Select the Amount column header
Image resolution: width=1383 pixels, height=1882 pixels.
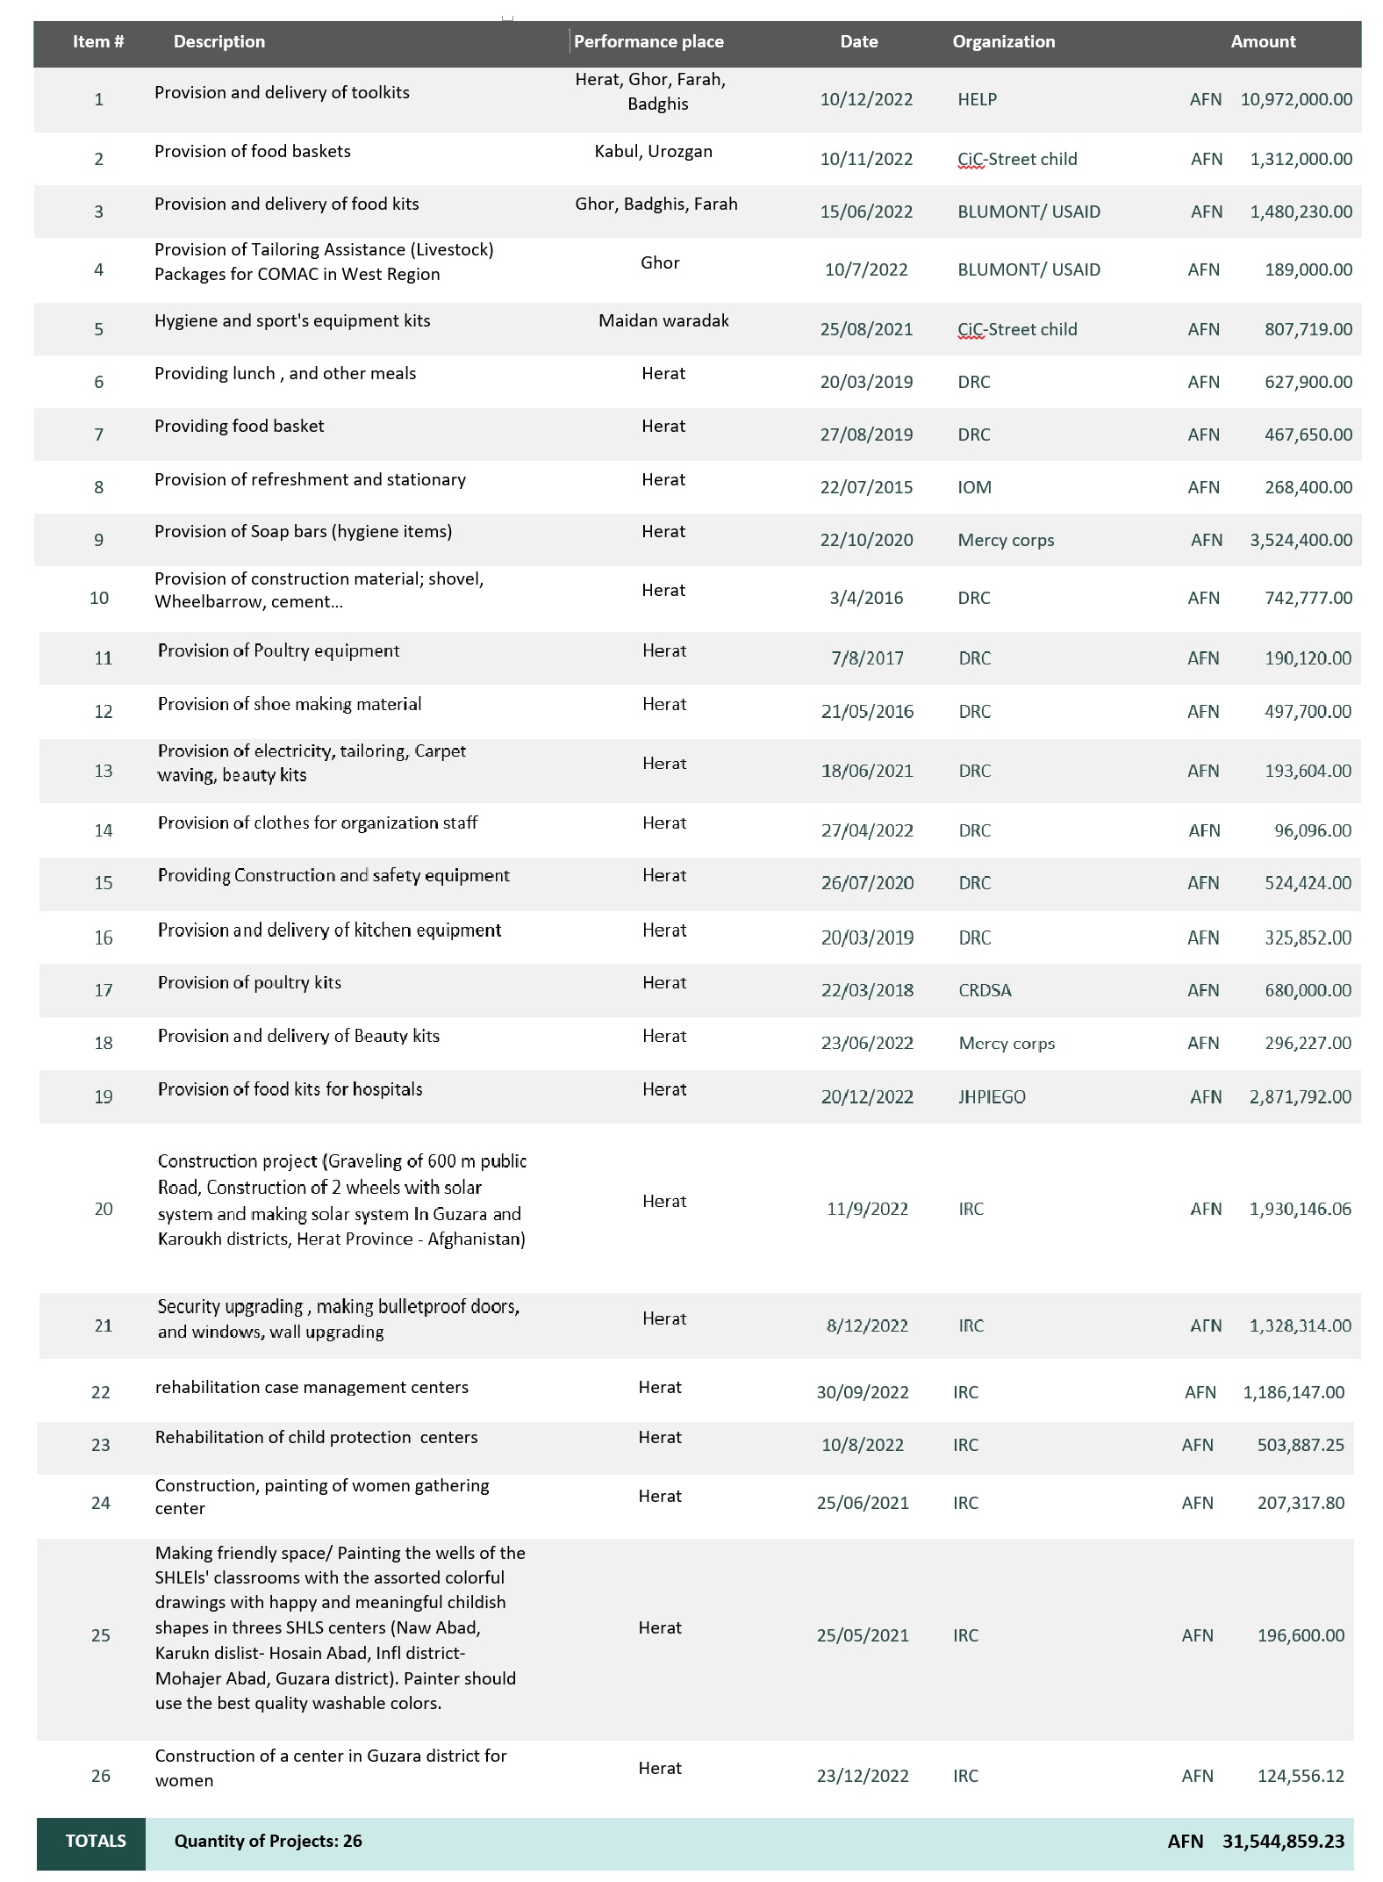click(x=1262, y=42)
